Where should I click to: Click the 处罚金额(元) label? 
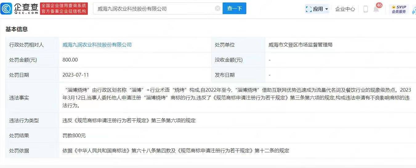pos(23,60)
